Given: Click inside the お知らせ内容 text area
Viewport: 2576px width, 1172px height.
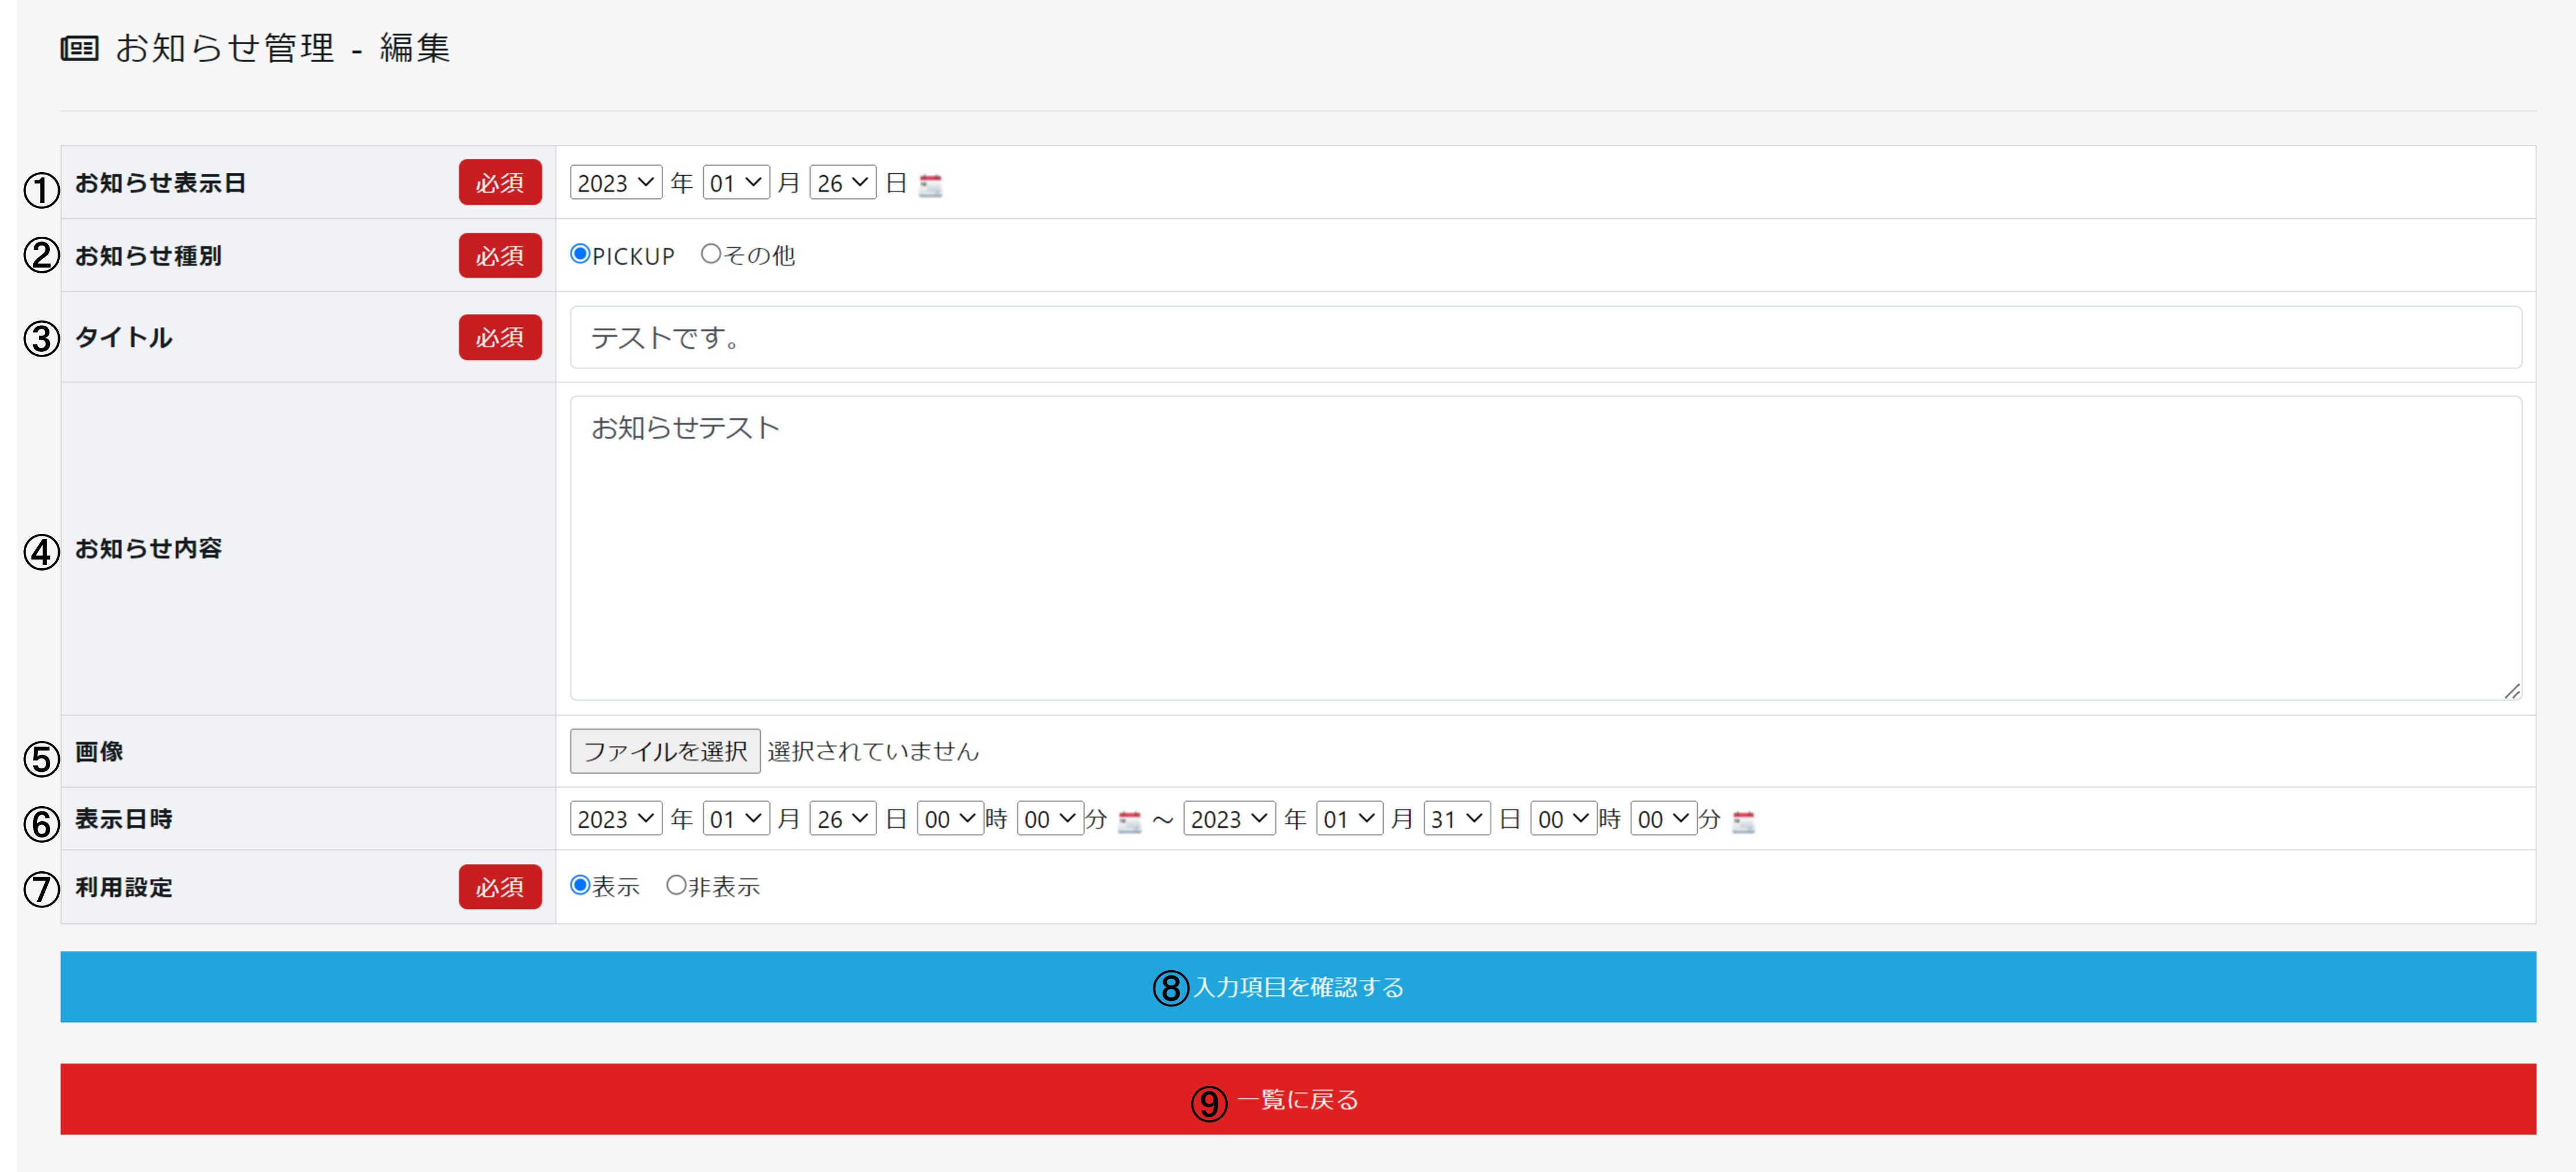Looking at the screenshot, I should click(x=1545, y=548).
